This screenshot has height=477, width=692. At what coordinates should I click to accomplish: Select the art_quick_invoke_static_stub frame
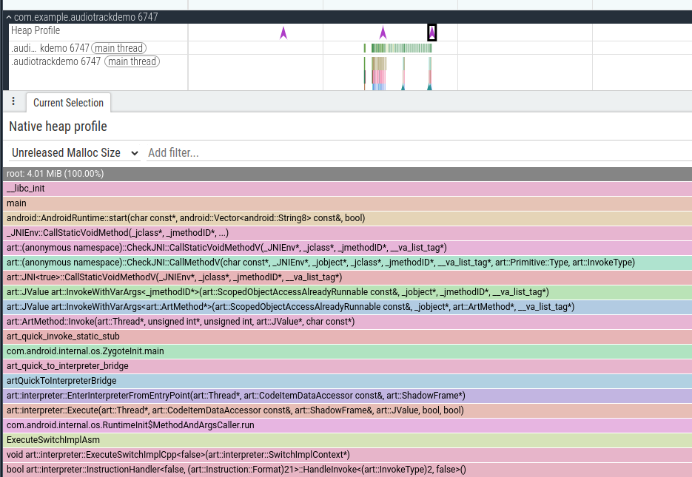click(x=347, y=336)
